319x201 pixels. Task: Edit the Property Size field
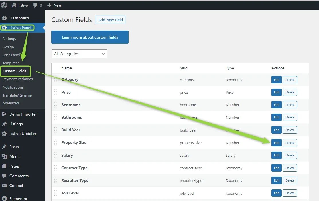(277, 143)
